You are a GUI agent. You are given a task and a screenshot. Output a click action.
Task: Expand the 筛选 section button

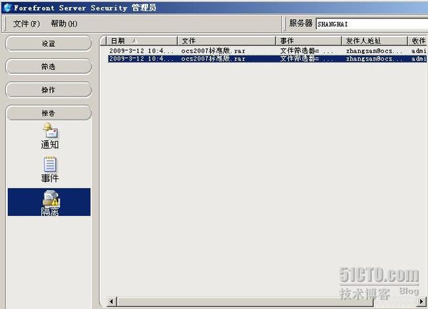click(49, 67)
